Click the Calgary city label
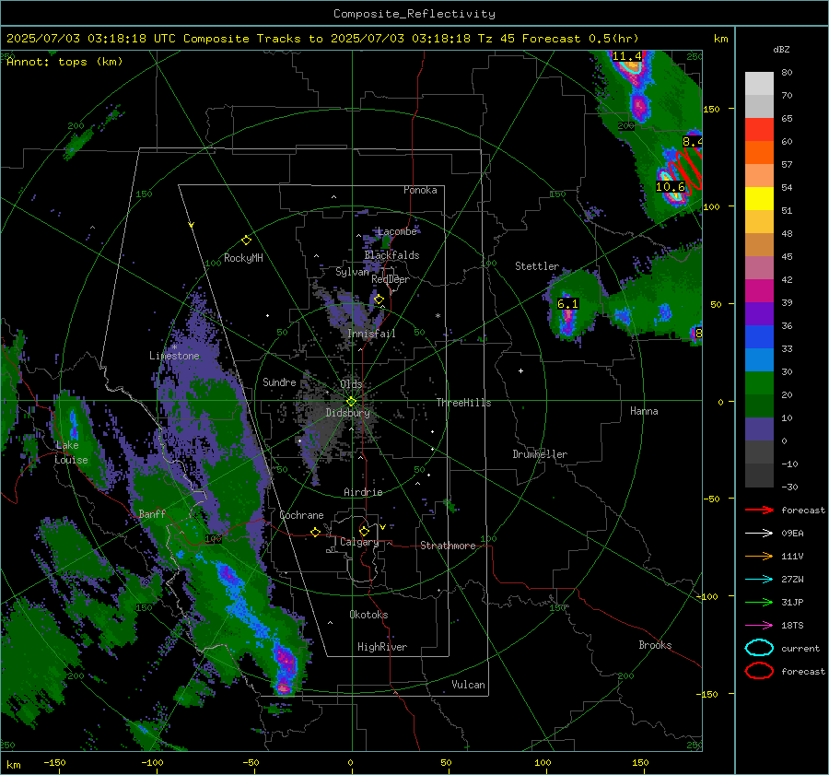 point(359,542)
